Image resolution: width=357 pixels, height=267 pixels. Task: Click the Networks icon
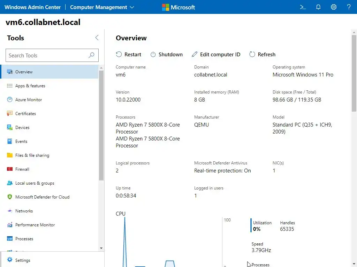[9, 211]
